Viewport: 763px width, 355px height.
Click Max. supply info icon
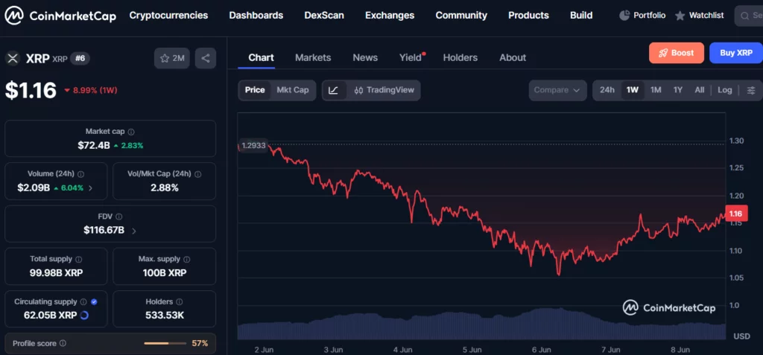click(x=186, y=260)
